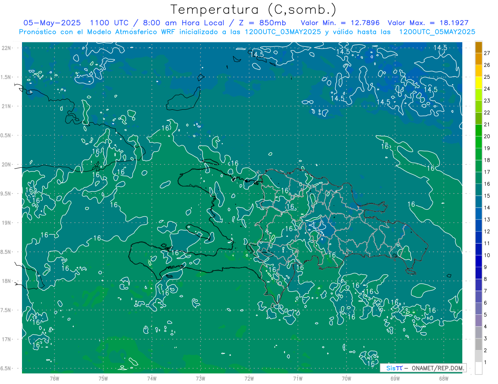This screenshot has width=498, height=384.
Task: Click the "69W" longitude label
Action: [395, 378]
